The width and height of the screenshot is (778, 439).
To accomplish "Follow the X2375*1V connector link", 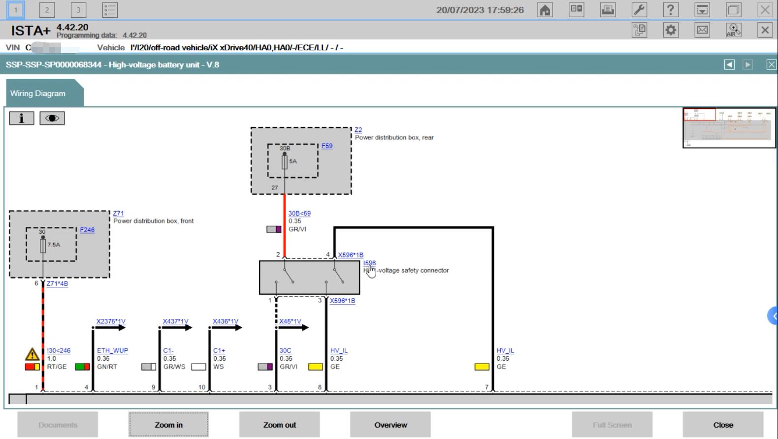I will pos(111,321).
